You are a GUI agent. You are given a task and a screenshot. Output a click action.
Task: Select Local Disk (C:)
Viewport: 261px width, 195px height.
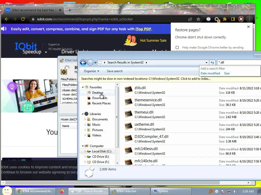(101, 151)
